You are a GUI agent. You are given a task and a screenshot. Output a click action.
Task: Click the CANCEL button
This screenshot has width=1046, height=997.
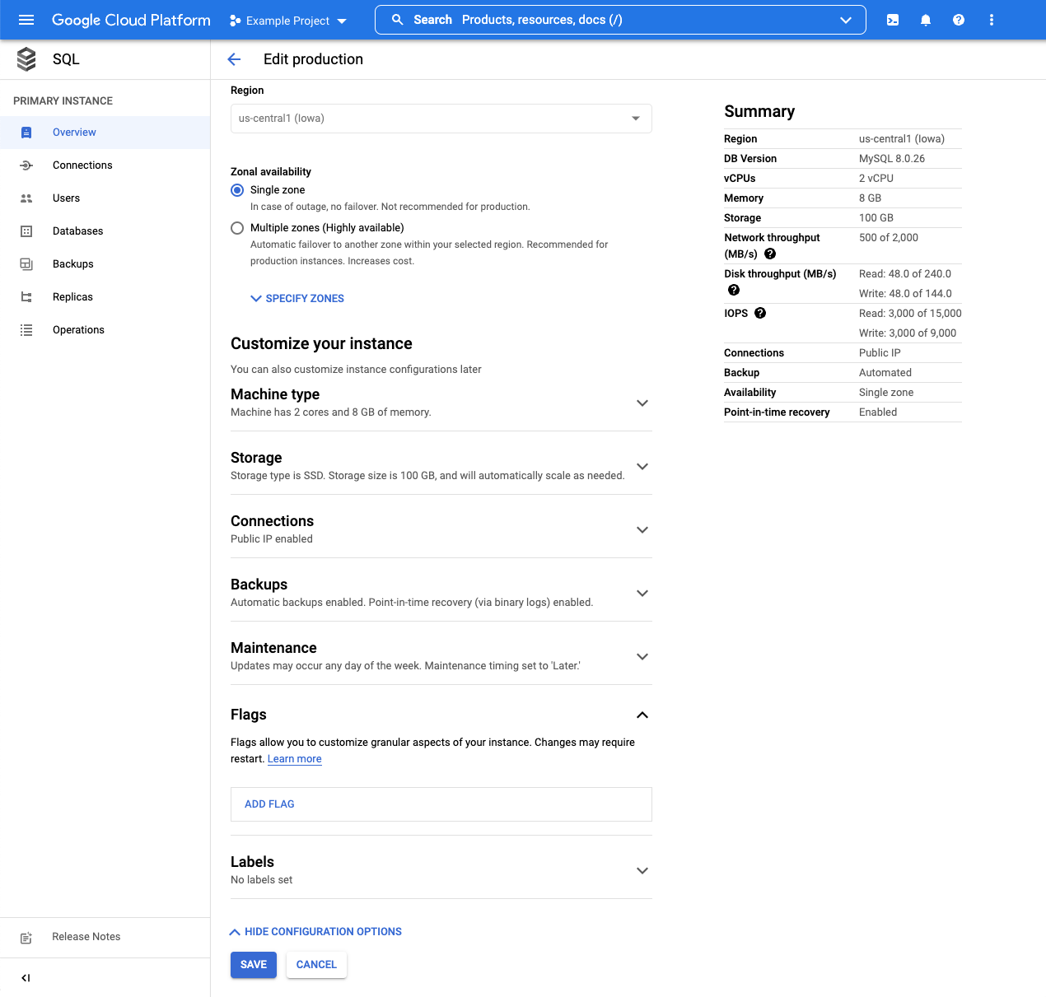(316, 965)
